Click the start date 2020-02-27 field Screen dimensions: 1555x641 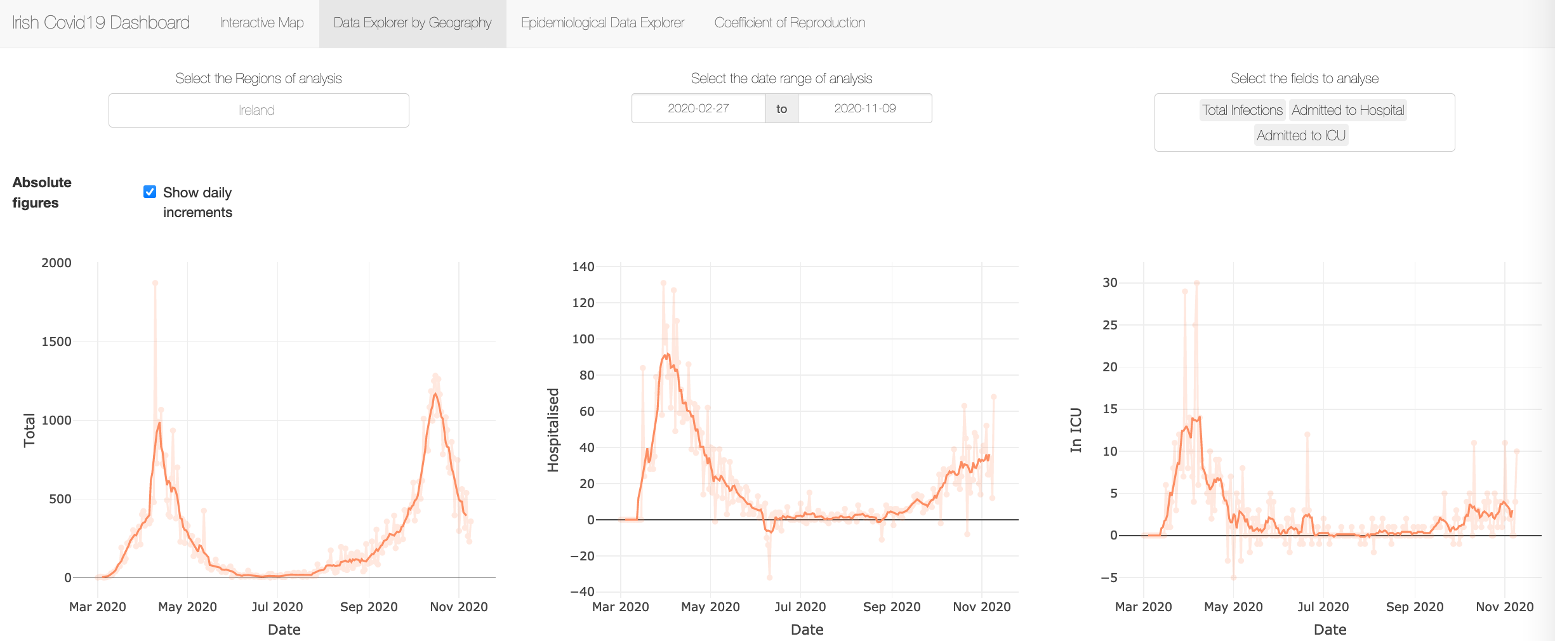698,109
